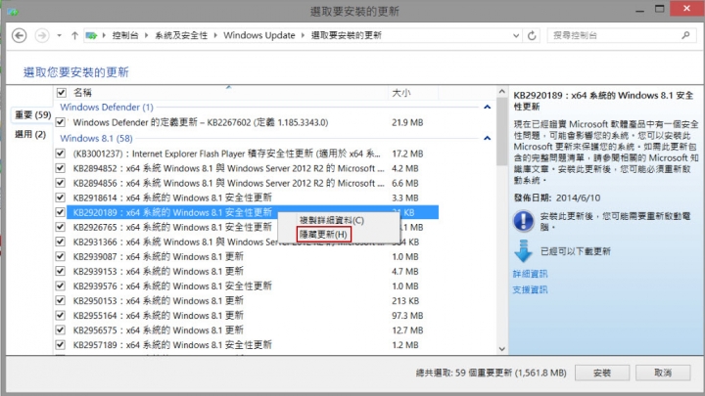Uncheck the KB2918614 update checkbox
This screenshot has height=396, width=705.
point(60,198)
